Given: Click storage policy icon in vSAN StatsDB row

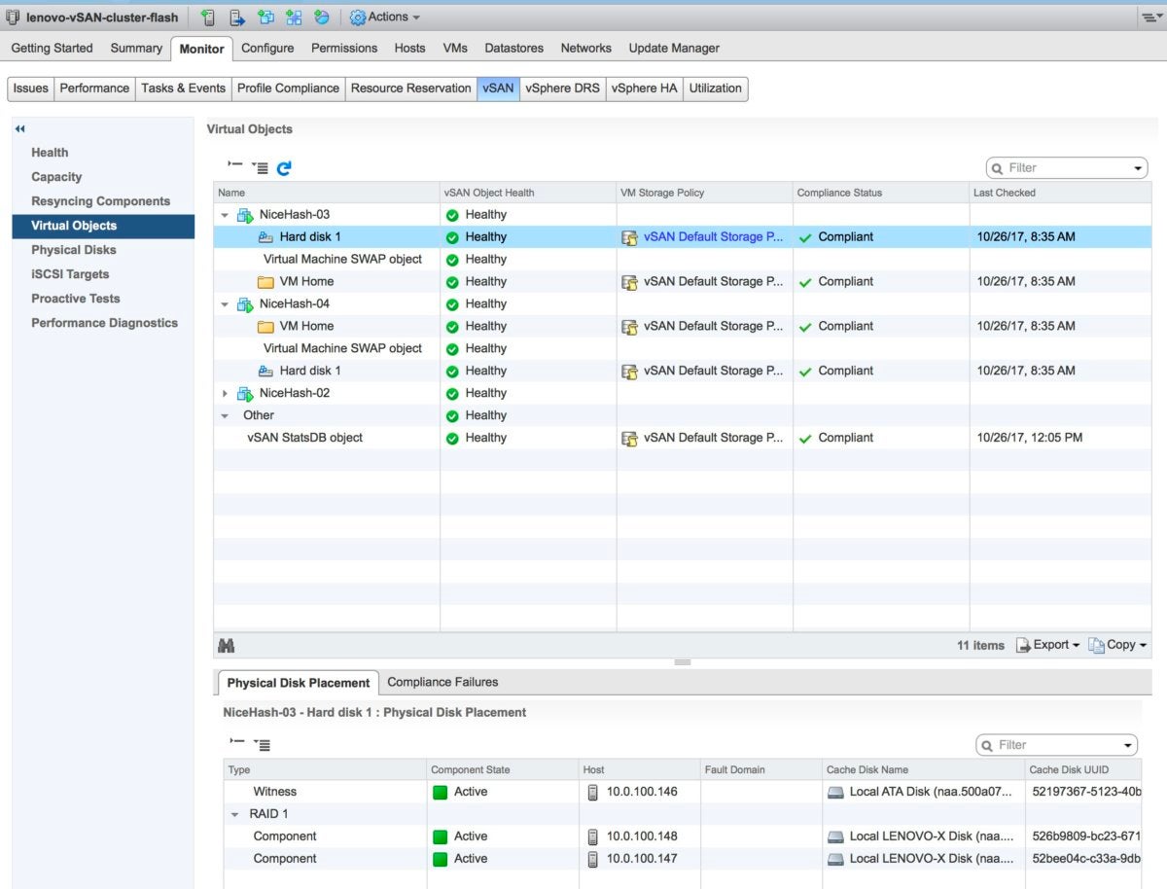Looking at the screenshot, I should [x=630, y=438].
